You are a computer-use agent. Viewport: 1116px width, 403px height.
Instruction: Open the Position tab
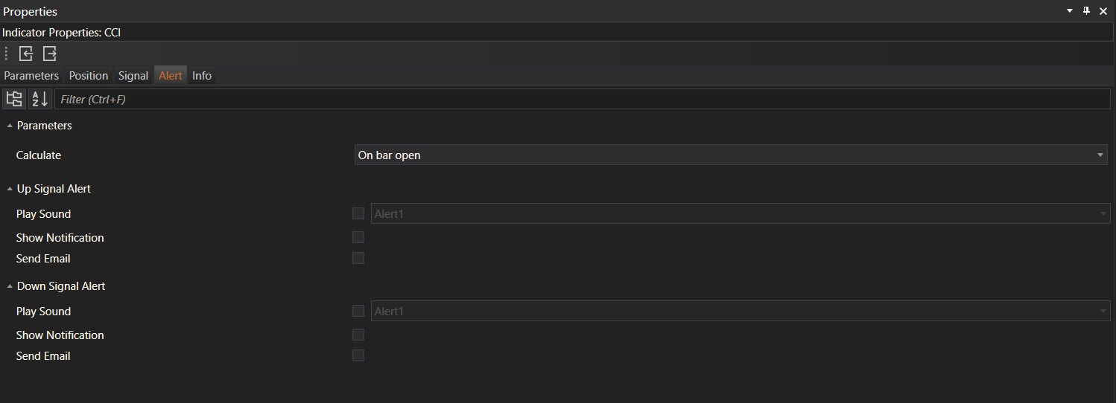point(89,76)
